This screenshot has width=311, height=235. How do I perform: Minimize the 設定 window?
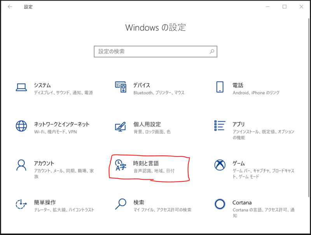267,7
